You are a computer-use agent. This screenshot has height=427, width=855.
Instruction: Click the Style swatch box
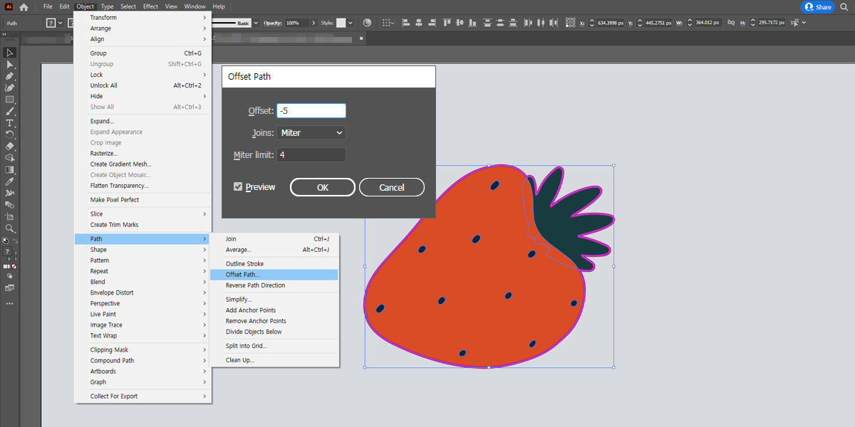341,23
